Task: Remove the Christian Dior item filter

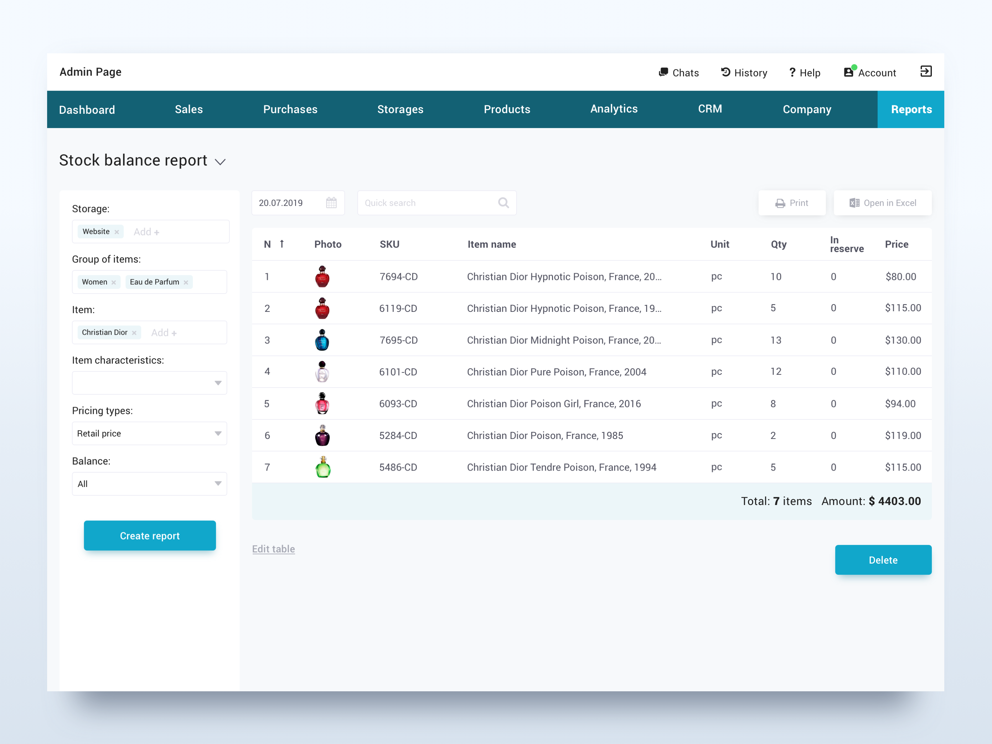Action: coord(134,332)
